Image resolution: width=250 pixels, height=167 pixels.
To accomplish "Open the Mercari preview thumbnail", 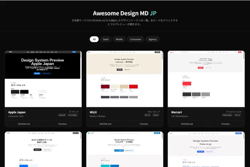I will pyautogui.click(x=206, y=79).
